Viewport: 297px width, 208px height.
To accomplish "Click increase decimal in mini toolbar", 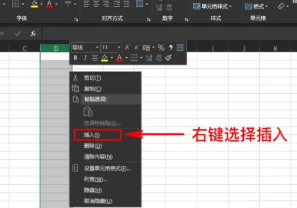I will coord(148,58).
